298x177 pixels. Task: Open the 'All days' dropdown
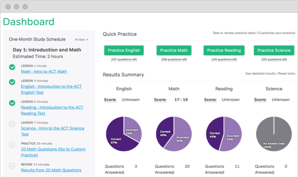tap(81, 39)
